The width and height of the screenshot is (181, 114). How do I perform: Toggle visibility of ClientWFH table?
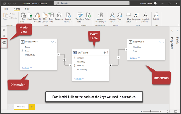(160, 42)
